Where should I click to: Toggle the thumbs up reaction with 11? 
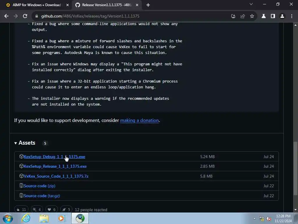pyautogui.click(x=21, y=209)
